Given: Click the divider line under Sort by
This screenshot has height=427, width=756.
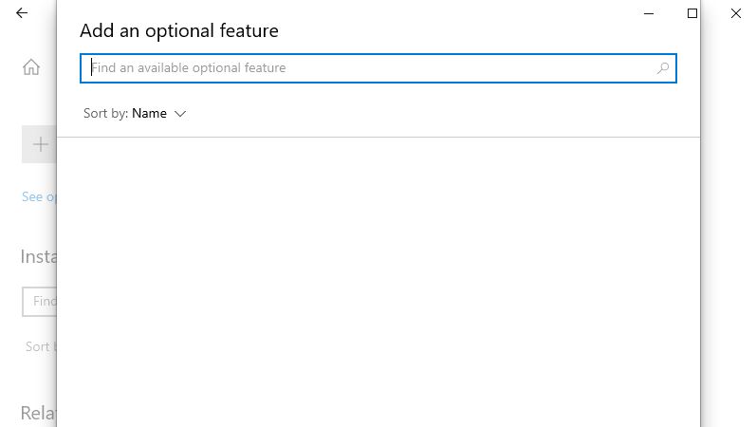Looking at the screenshot, I should tap(378, 137).
